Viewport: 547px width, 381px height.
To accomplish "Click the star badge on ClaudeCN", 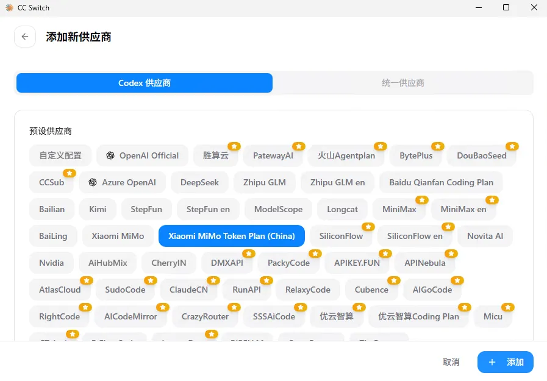I will [x=213, y=280].
